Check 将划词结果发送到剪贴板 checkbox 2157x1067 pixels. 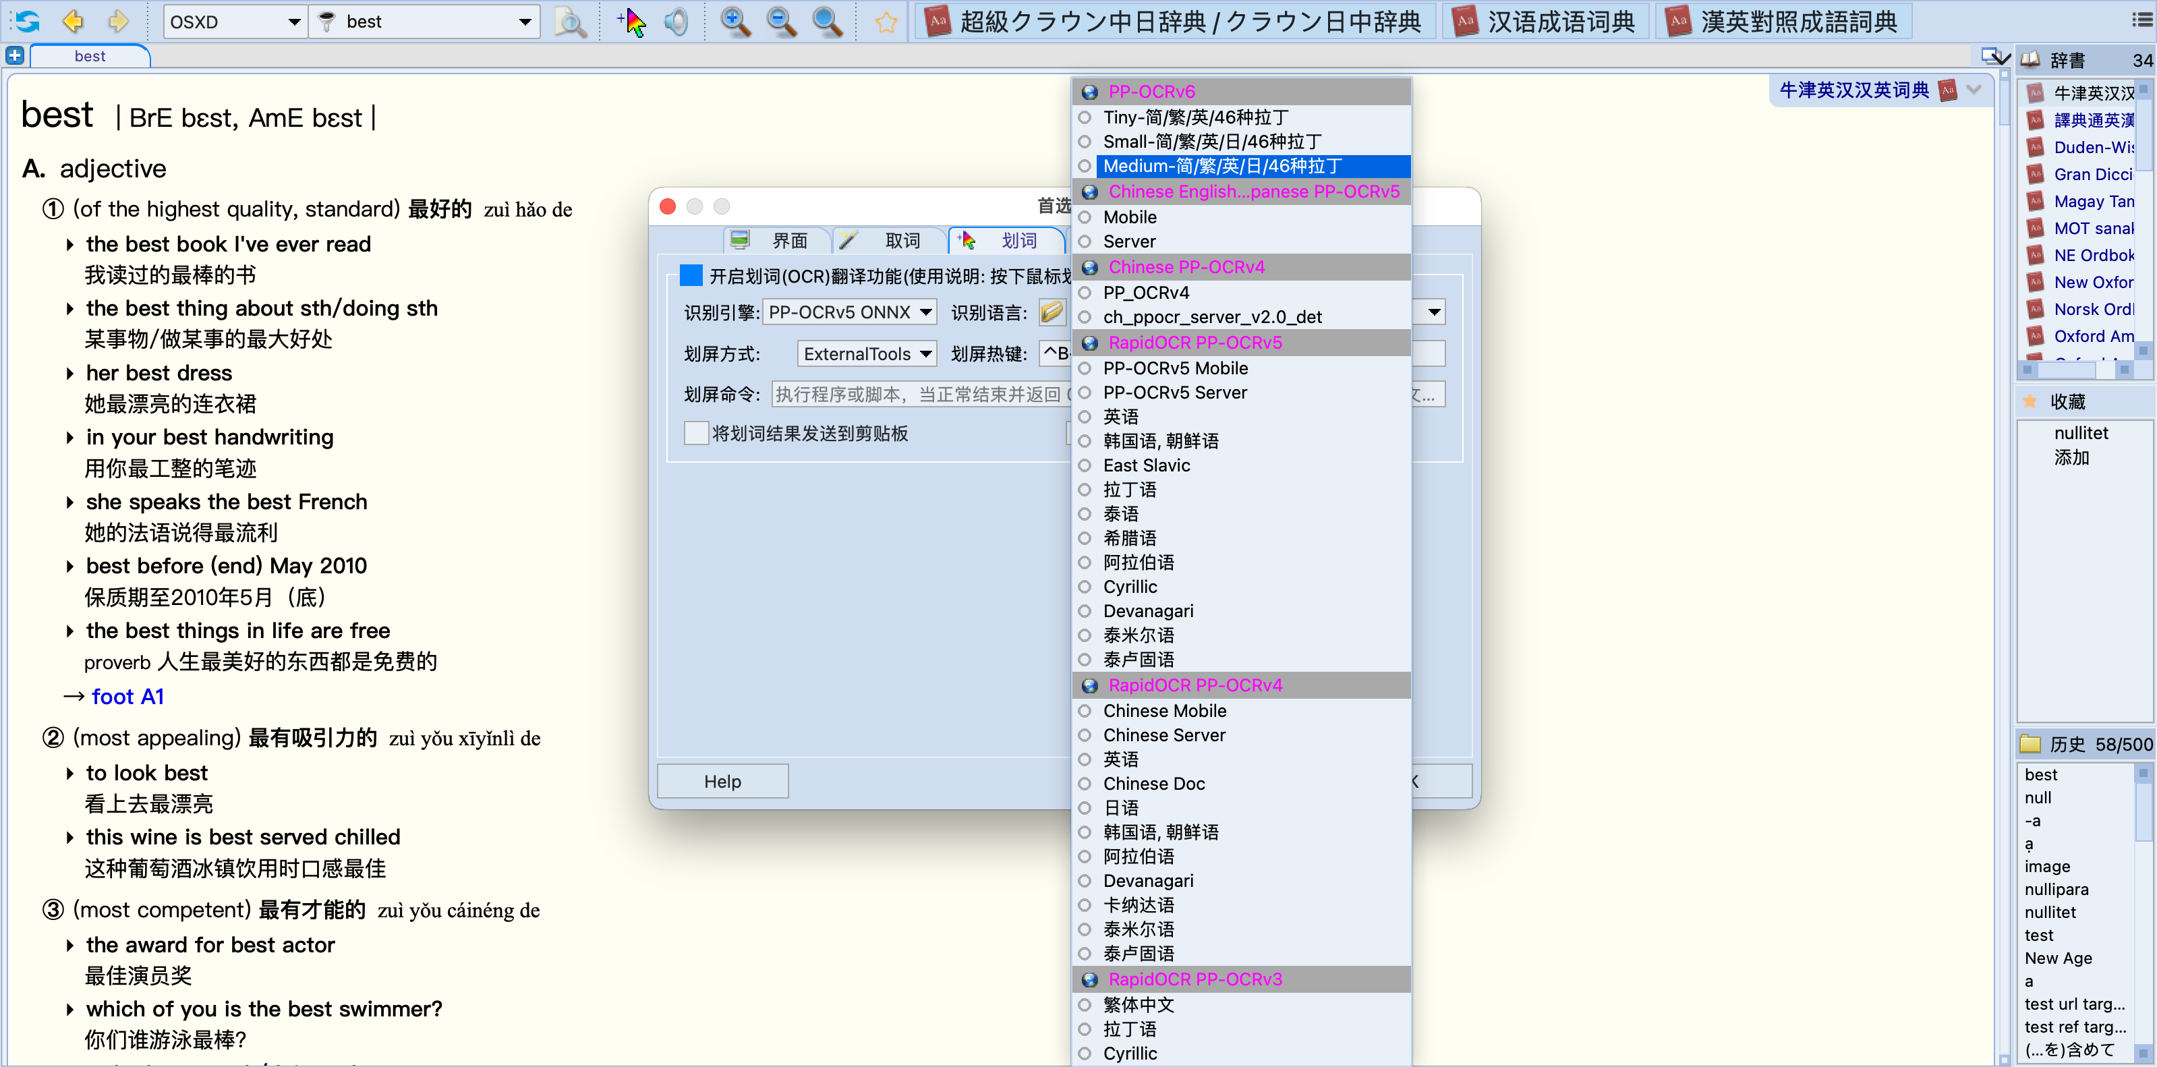click(696, 433)
